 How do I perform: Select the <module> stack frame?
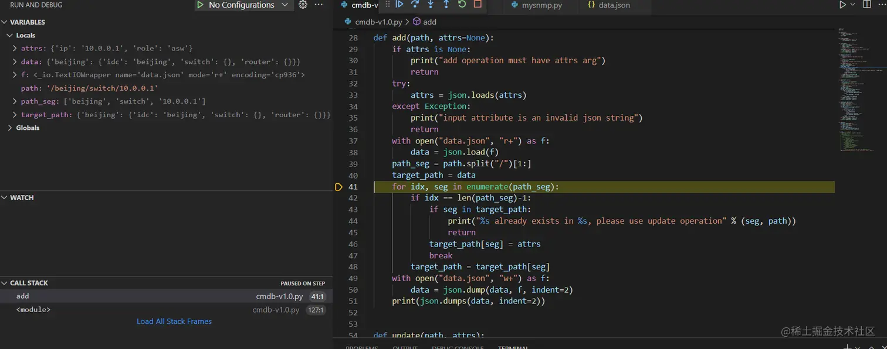click(x=33, y=310)
